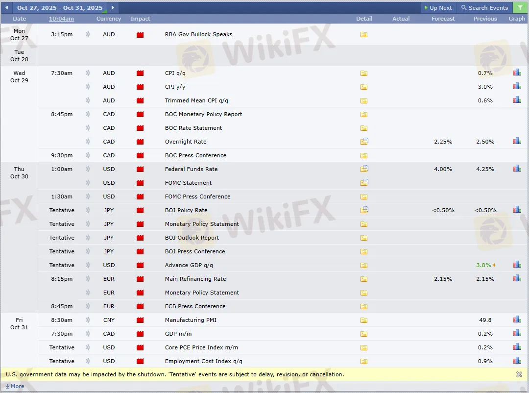Screen dimensions: 529x393
Task: Click graph icon for Overnight Rate
Action: (517, 141)
